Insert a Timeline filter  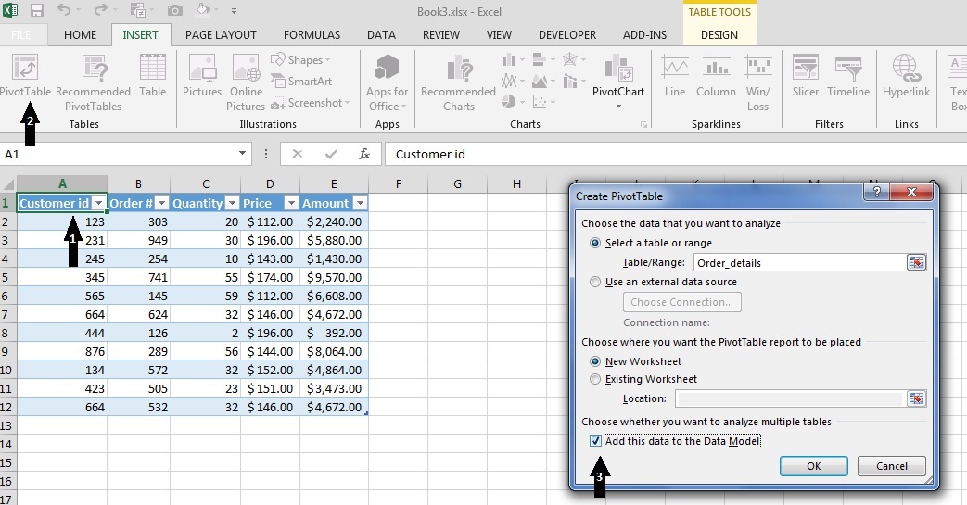(848, 76)
